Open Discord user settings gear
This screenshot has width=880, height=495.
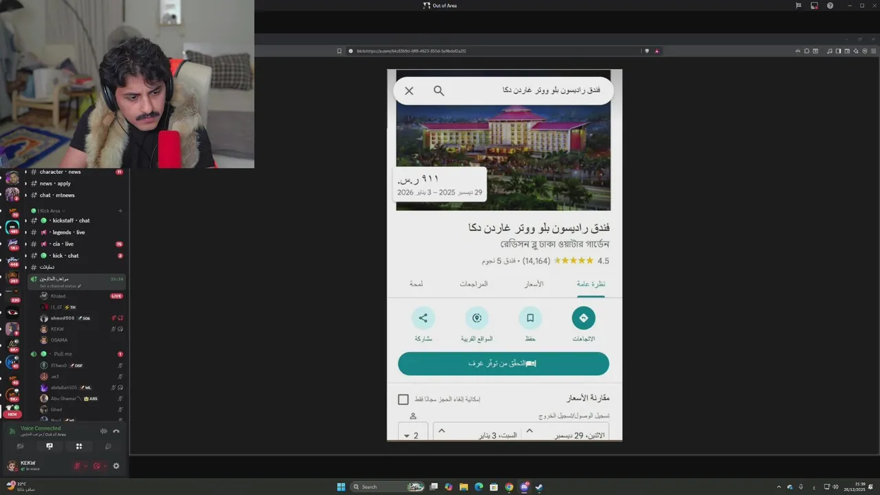pos(116,466)
